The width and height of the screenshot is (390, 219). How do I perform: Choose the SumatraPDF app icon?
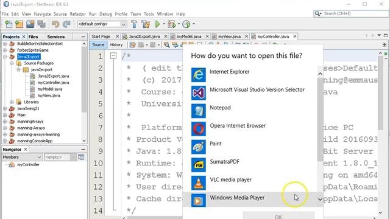(x=199, y=165)
